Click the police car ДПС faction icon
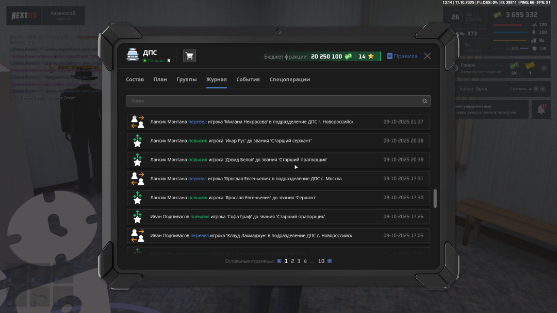The image size is (557, 313). pos(133,56)
